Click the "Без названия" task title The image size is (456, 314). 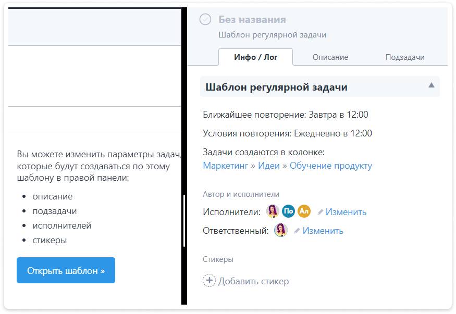point(252,20)
